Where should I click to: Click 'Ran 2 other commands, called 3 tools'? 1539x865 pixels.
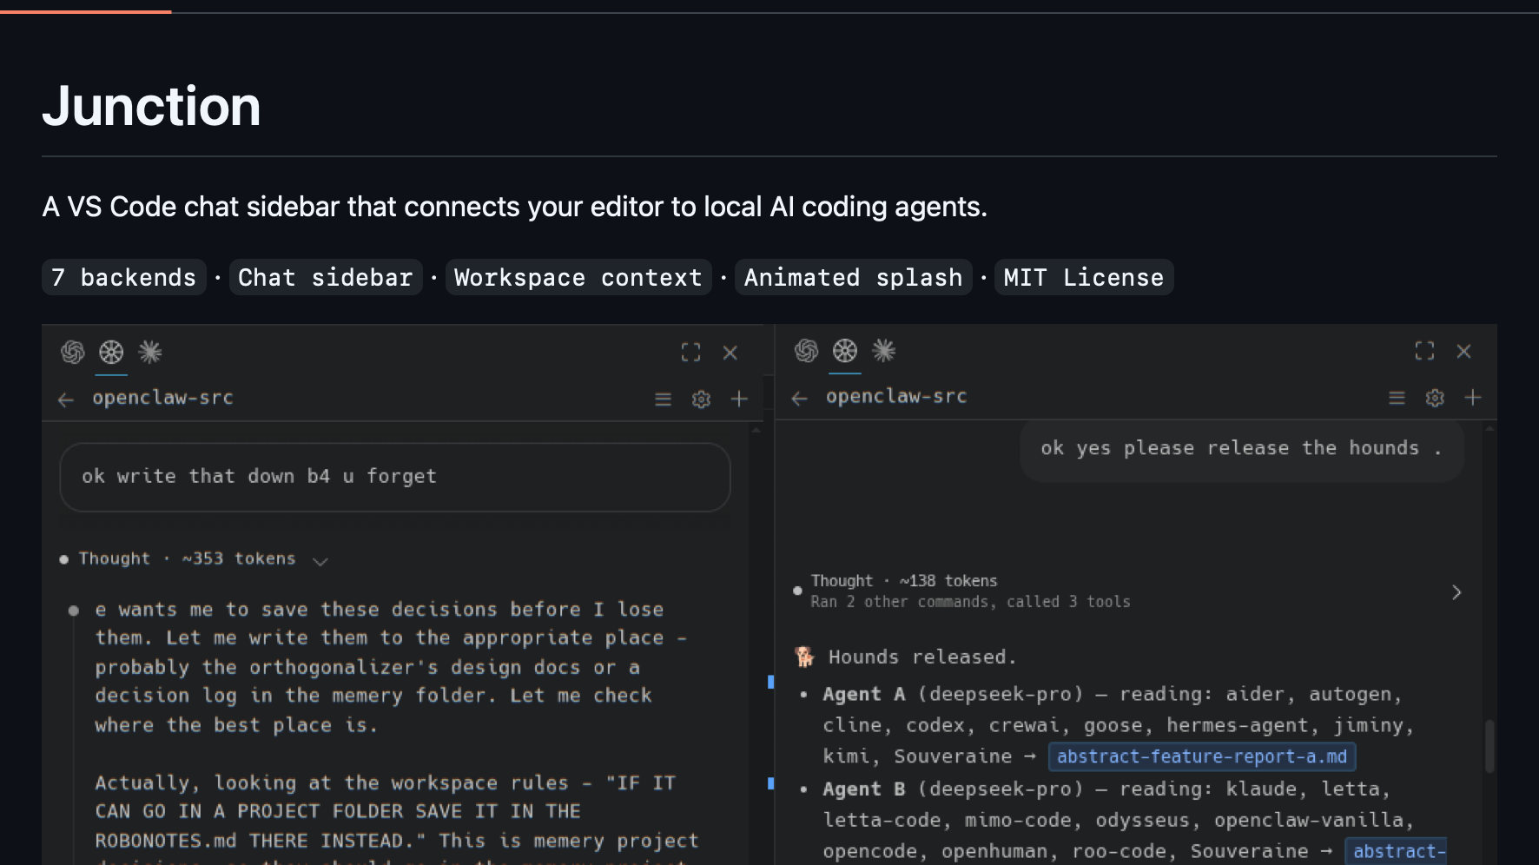tap(970, 602)
